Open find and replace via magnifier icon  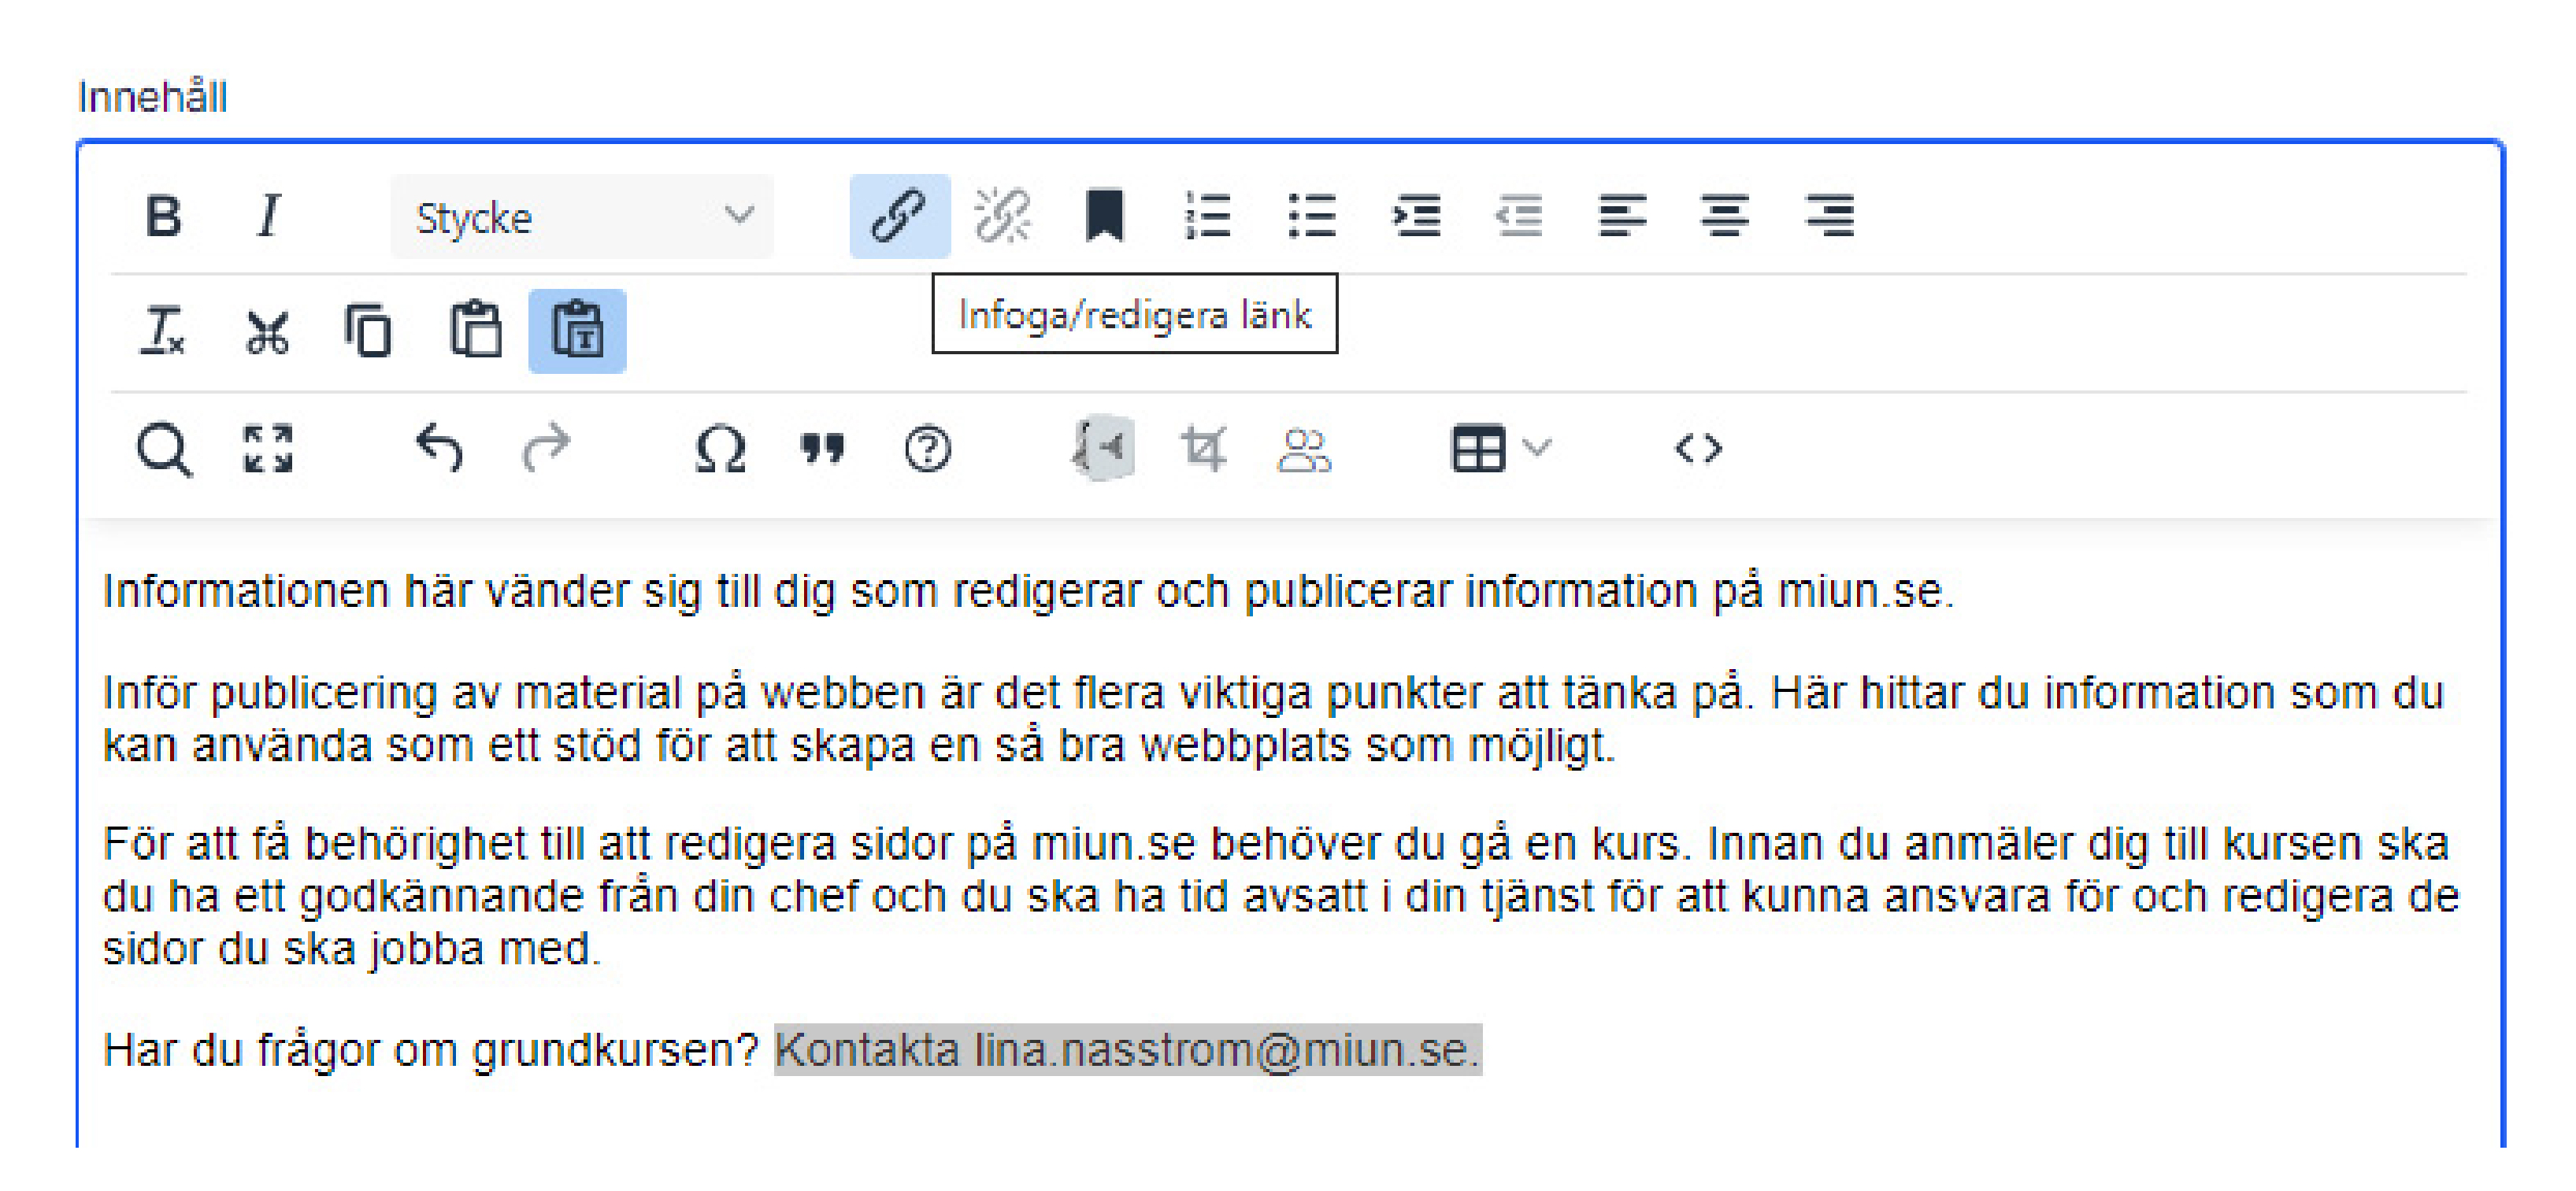coord(163,449)
